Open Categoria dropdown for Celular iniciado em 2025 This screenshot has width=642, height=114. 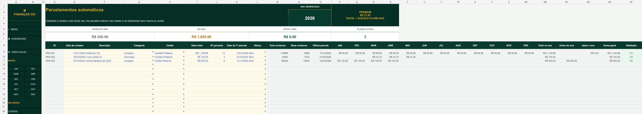153,61
